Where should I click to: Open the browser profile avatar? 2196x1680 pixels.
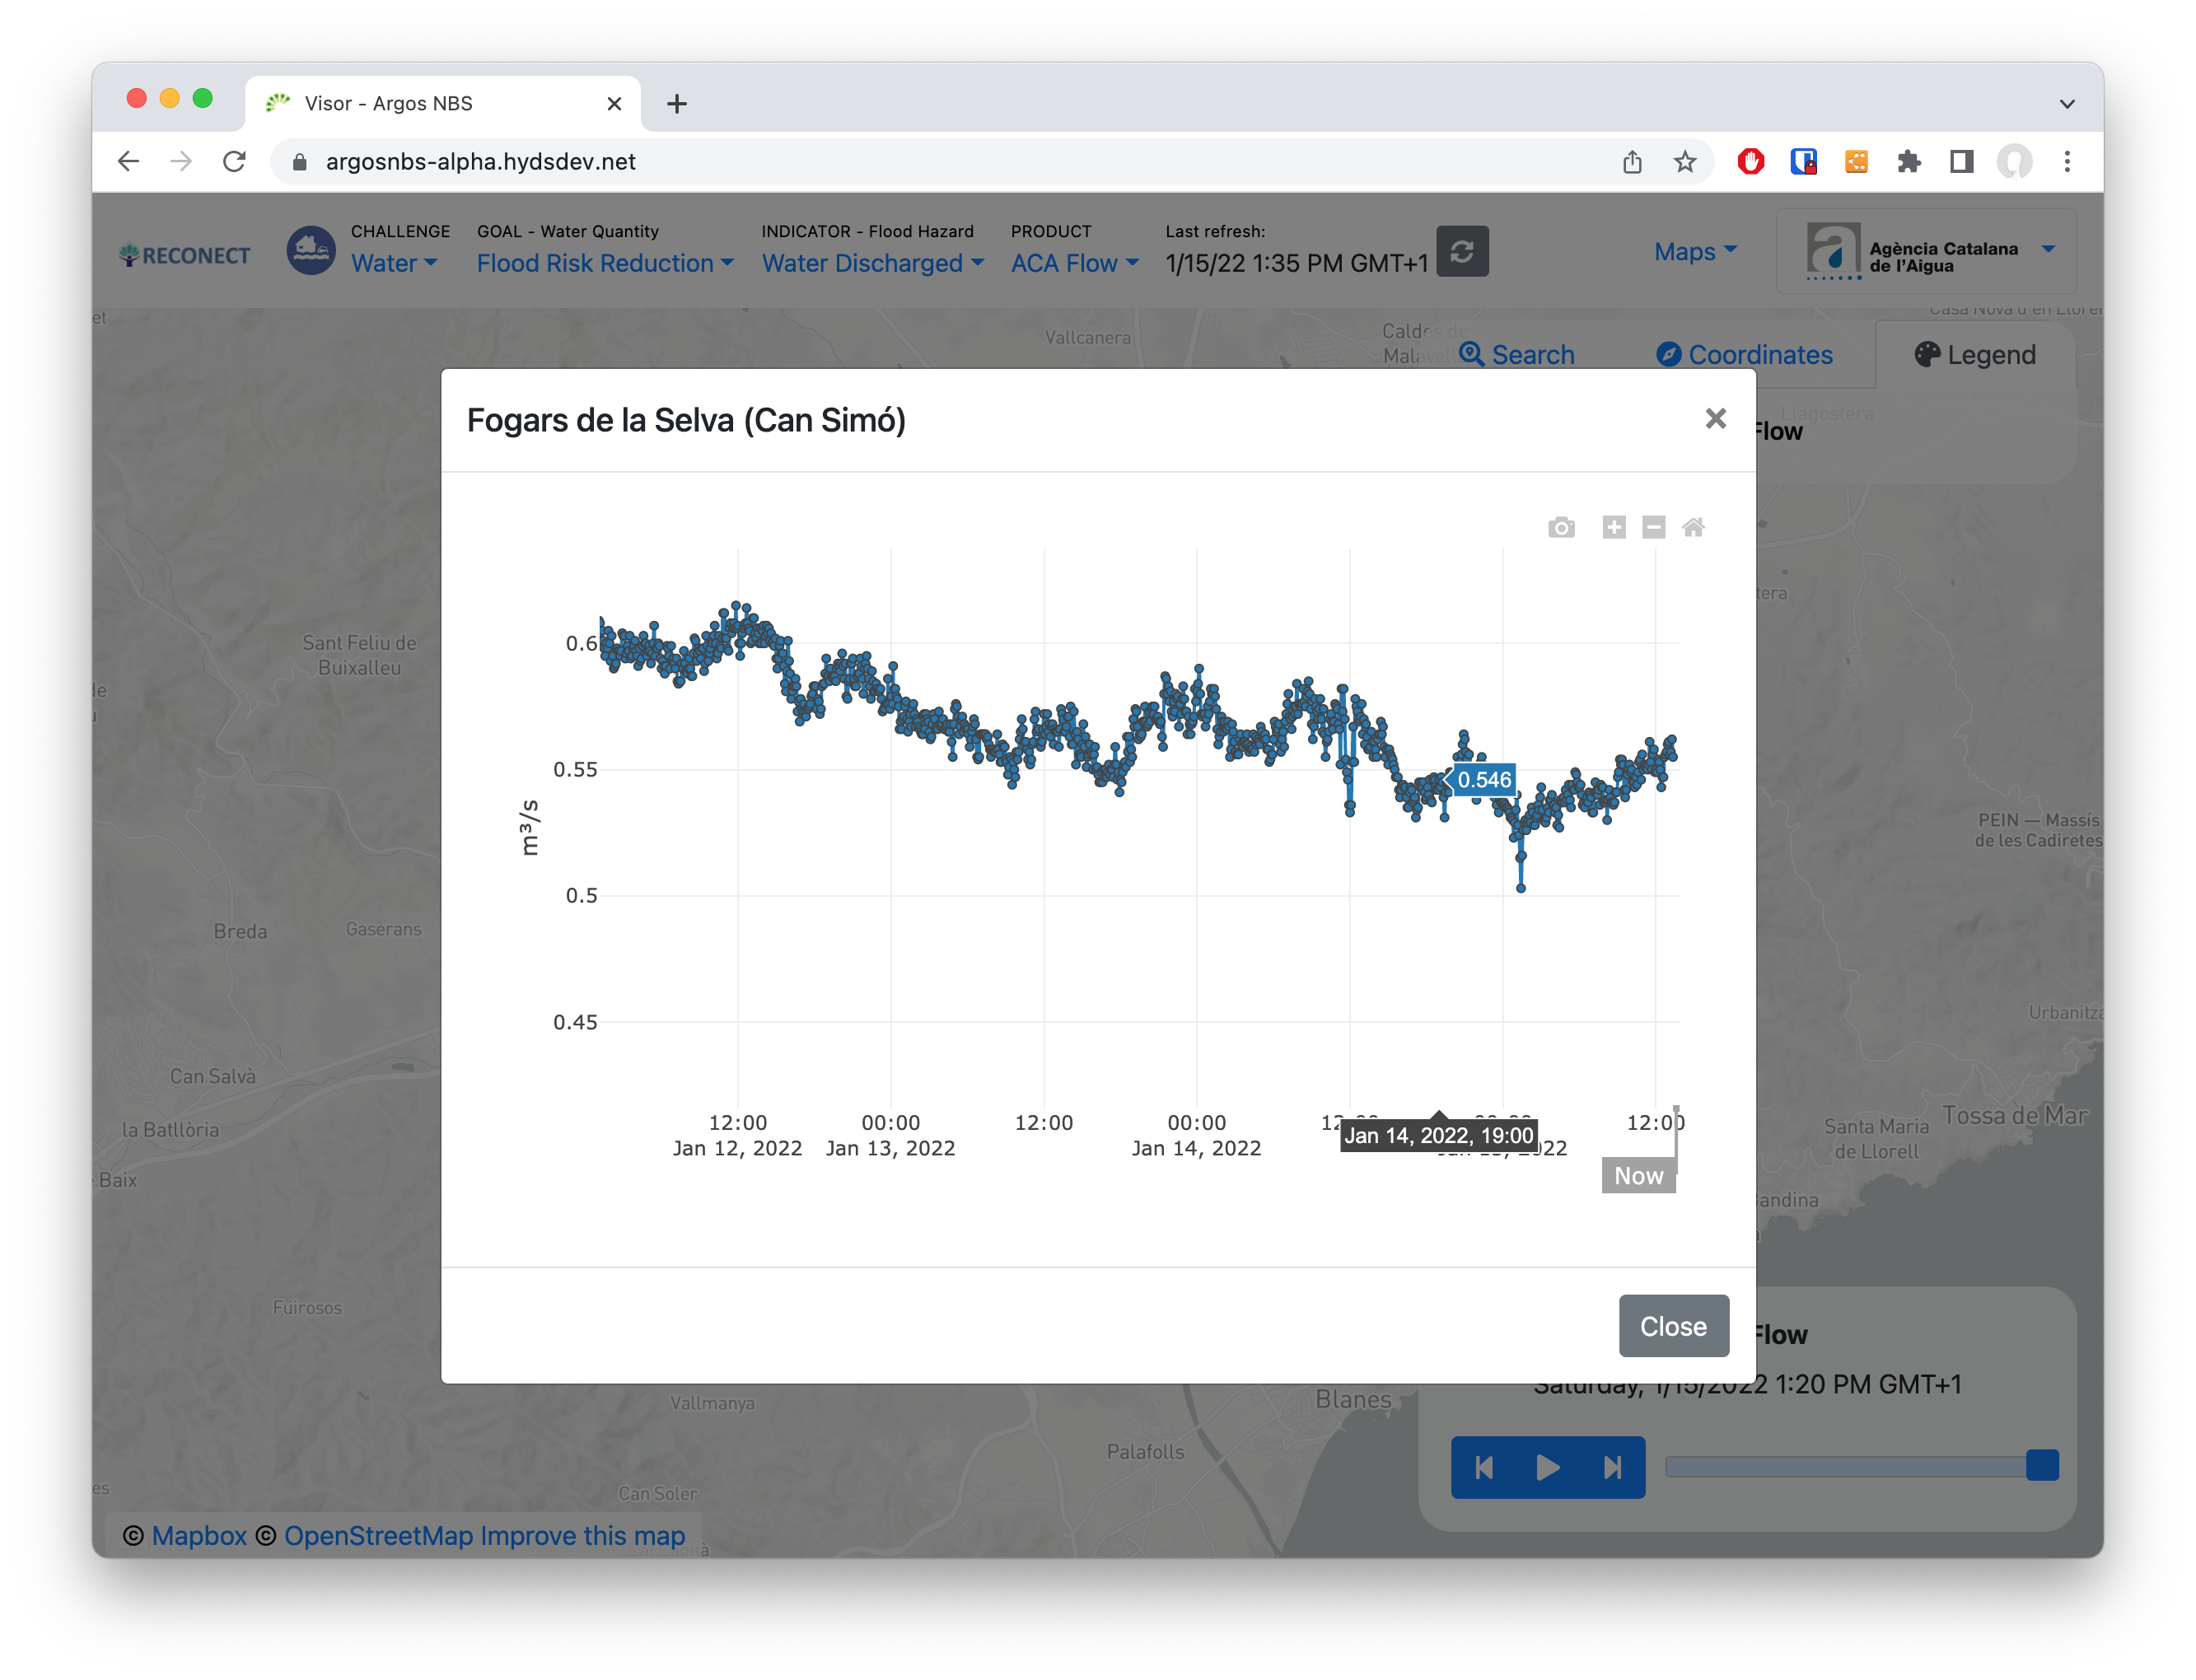click(x=2014, y=161)
